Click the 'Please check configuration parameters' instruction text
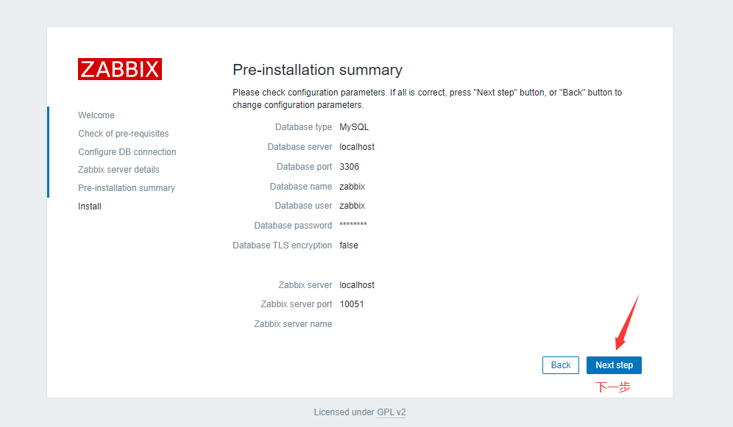Viewport: 733px width, 427px height. pos(428,98)
